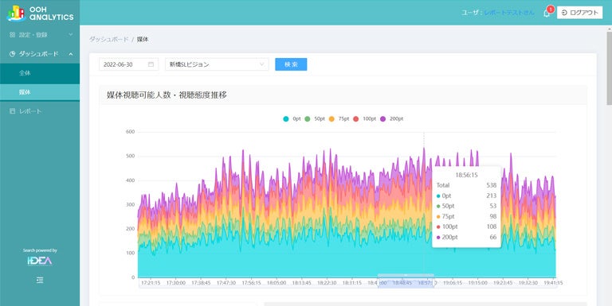
Task: Click the date field 2022-06-30
Action: click(x=129, y=64)
